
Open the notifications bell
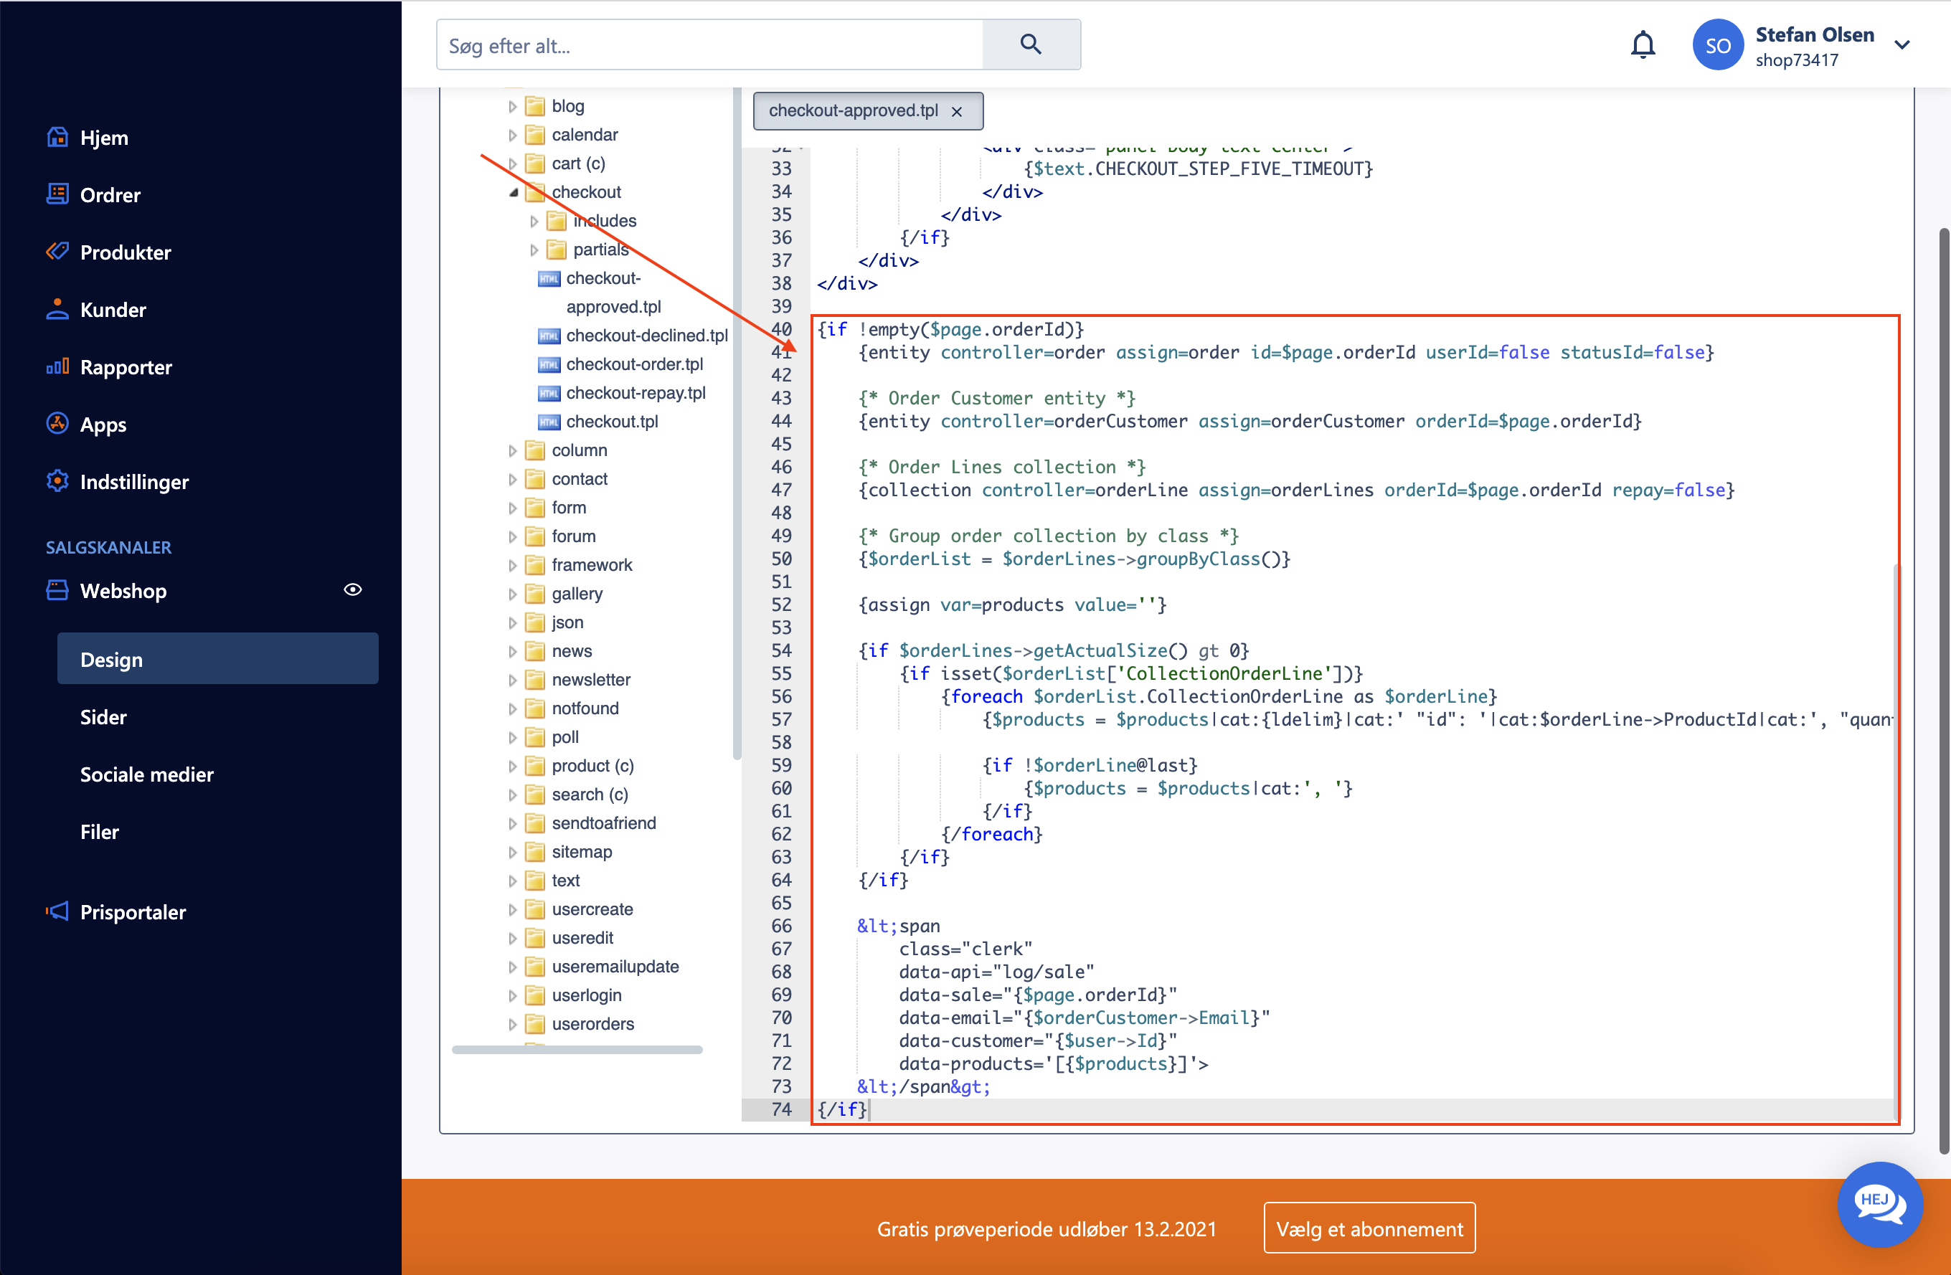pyautogui.click(x=1643, y=44)
